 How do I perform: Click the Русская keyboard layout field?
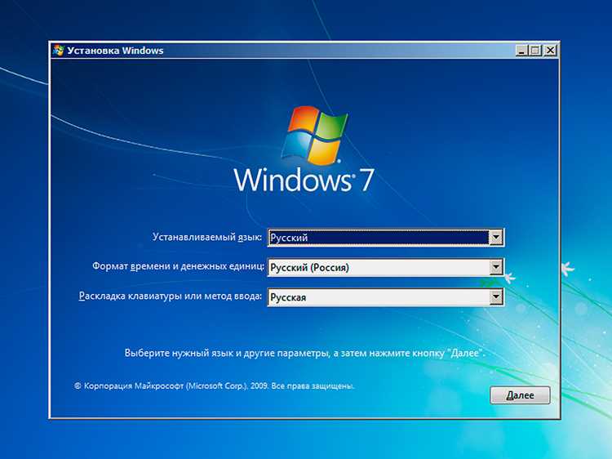(x=386, y=297)
